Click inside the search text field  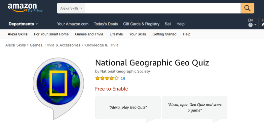click(163, 8)
